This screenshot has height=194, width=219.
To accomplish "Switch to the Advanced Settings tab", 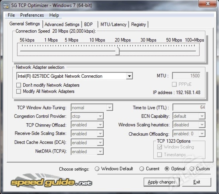I will click(62, 25).
